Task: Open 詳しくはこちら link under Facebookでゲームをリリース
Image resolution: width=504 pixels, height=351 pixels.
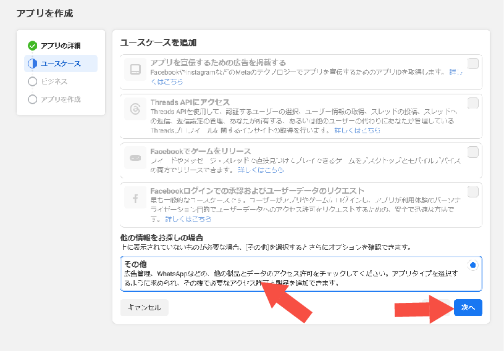Action: 261,170
